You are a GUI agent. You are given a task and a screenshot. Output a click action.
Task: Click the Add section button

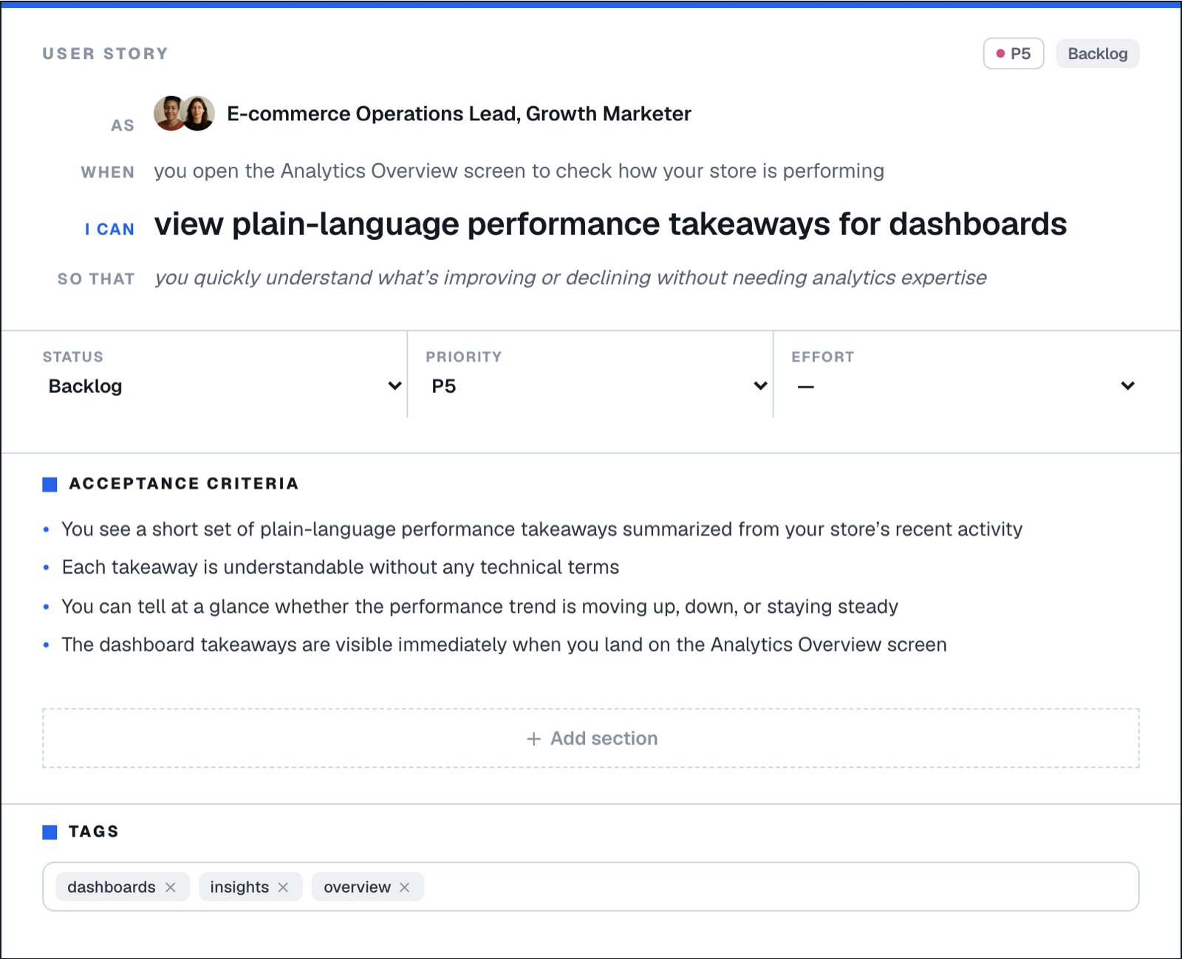(x=591, y=738)
